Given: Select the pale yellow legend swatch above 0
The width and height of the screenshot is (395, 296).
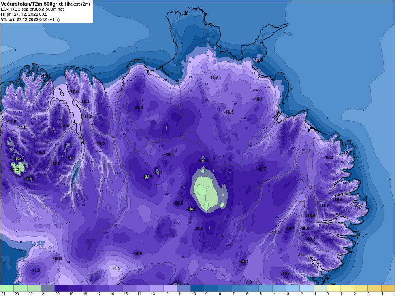Looking at the screenshot, I should pos(333,288).
